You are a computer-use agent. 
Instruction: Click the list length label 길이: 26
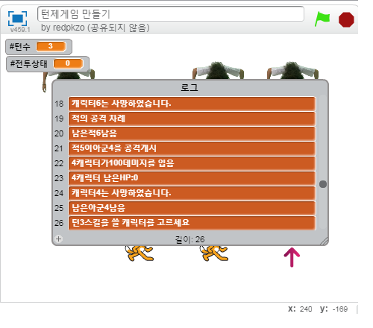190,239
